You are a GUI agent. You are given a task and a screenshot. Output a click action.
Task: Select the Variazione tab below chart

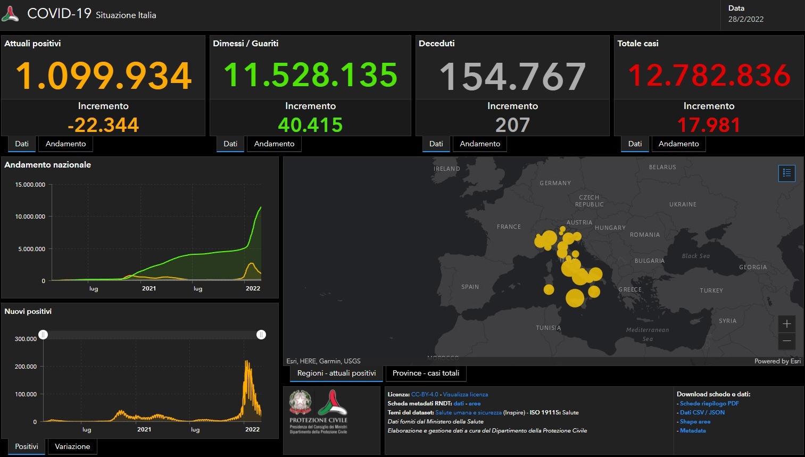pos(72,447)
